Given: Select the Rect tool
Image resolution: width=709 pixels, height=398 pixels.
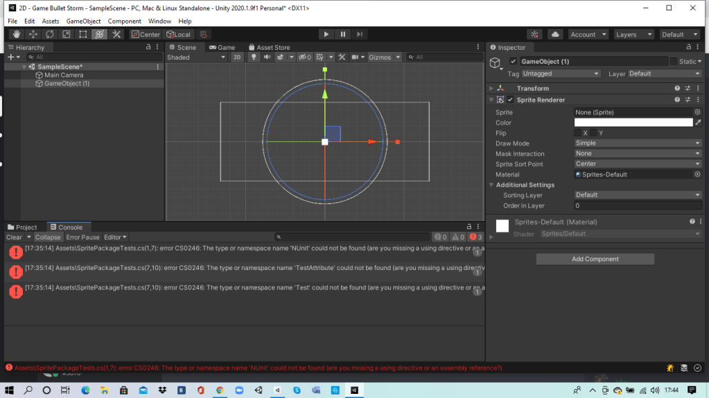Looking at the screenshot, I should click(83, 34).
